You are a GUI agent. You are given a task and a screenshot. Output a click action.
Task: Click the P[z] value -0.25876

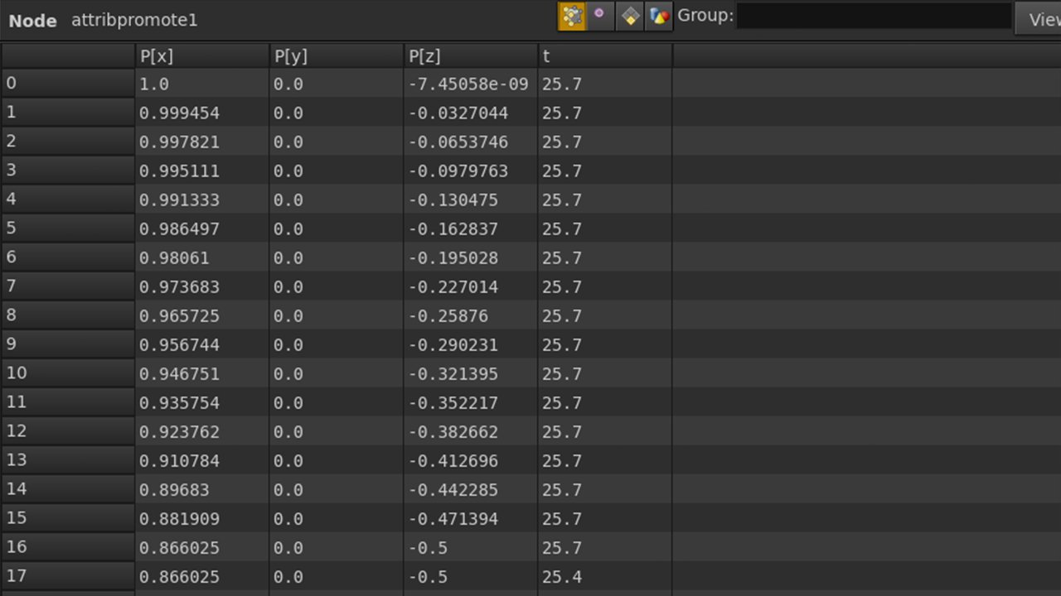448,316
